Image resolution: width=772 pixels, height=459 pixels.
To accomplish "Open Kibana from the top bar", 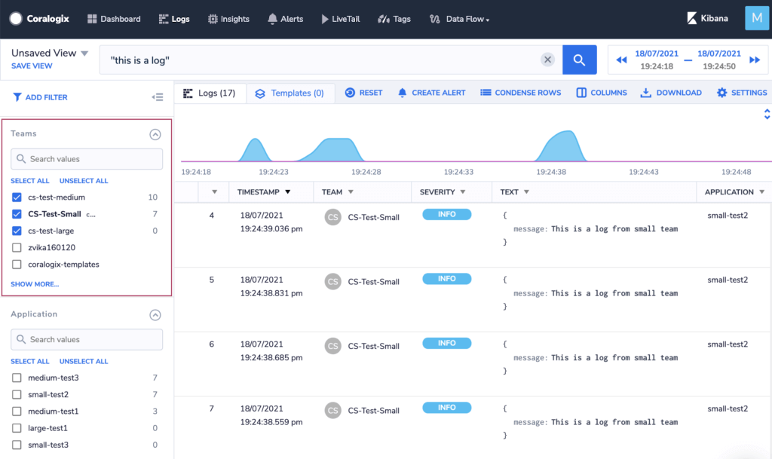I will click(707, 18).
